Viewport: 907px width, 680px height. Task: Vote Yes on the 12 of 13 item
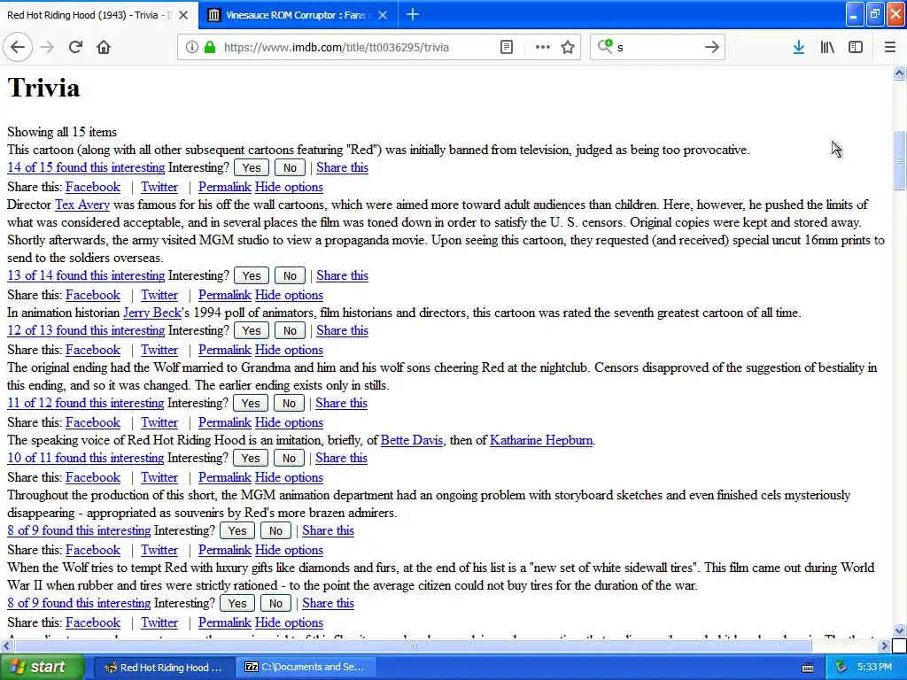pyautogui.click(x=251, y=331)
